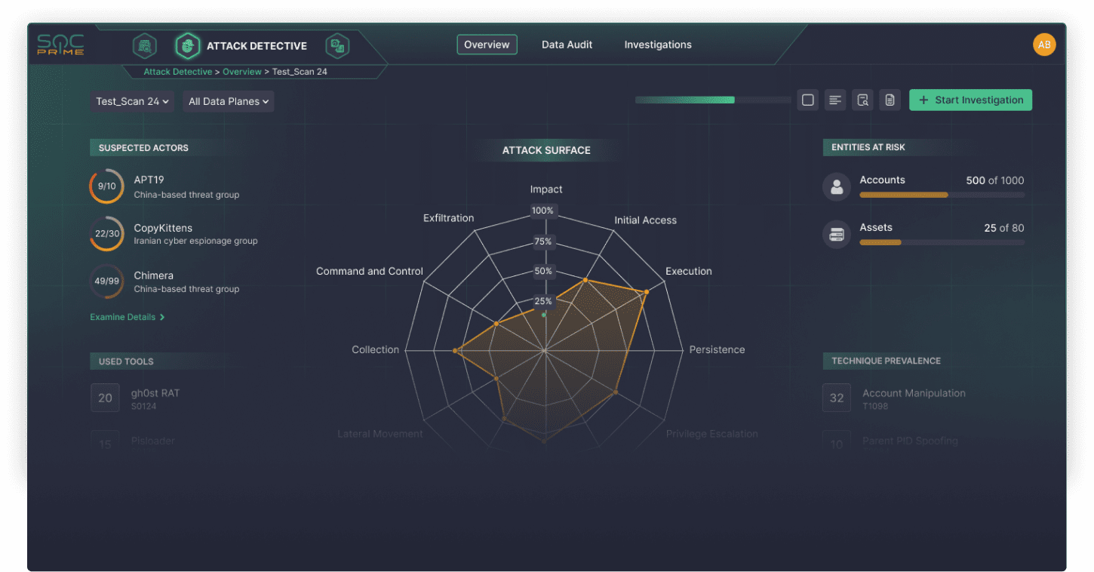Switch to the Data Audit tab

[567, 45]
